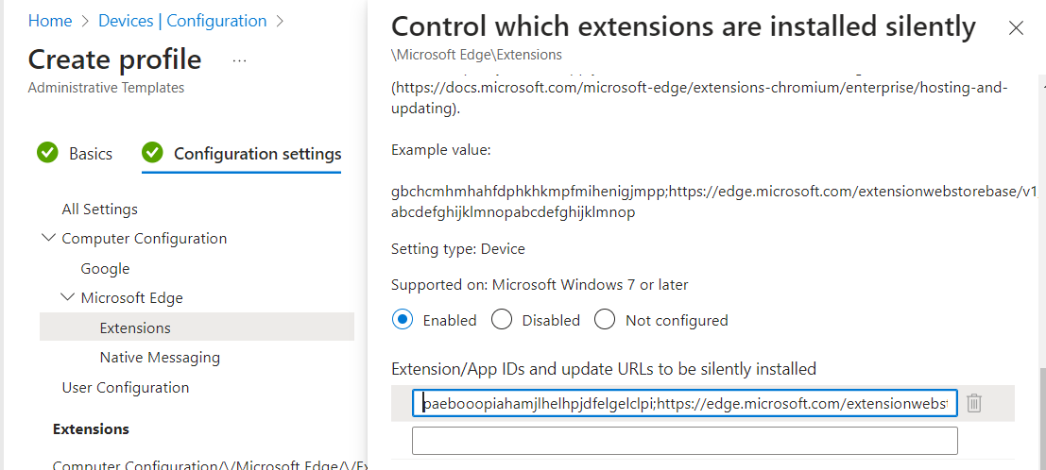1046x470 pixels.
Task: Close the extensions settings pane
Action: [1016, 28]
